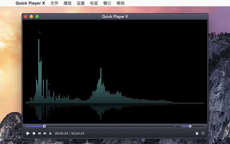Open the 帮助 menu

click(121, 3)
